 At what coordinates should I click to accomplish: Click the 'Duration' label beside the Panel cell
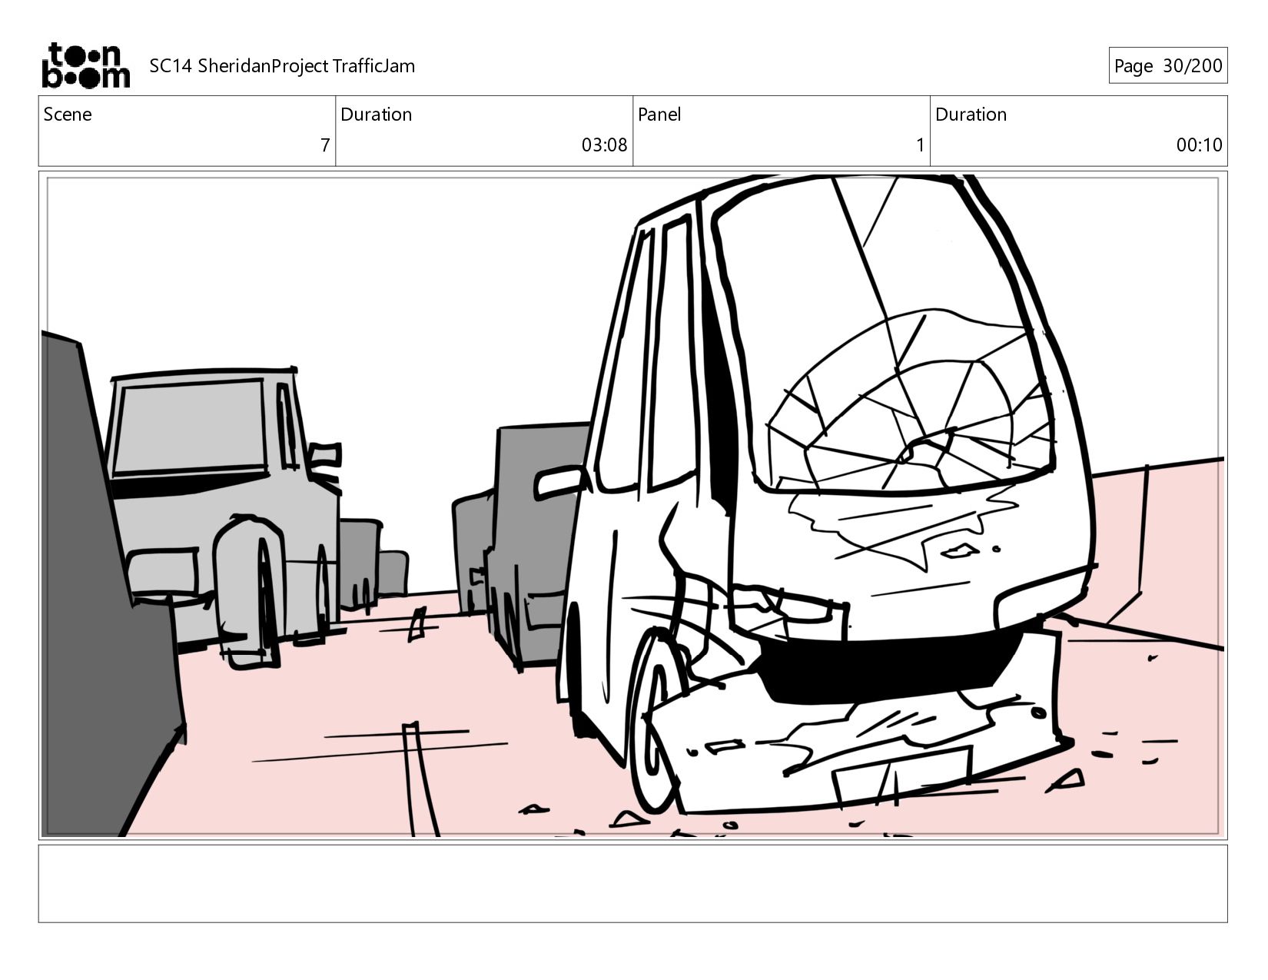coord(971,115)
